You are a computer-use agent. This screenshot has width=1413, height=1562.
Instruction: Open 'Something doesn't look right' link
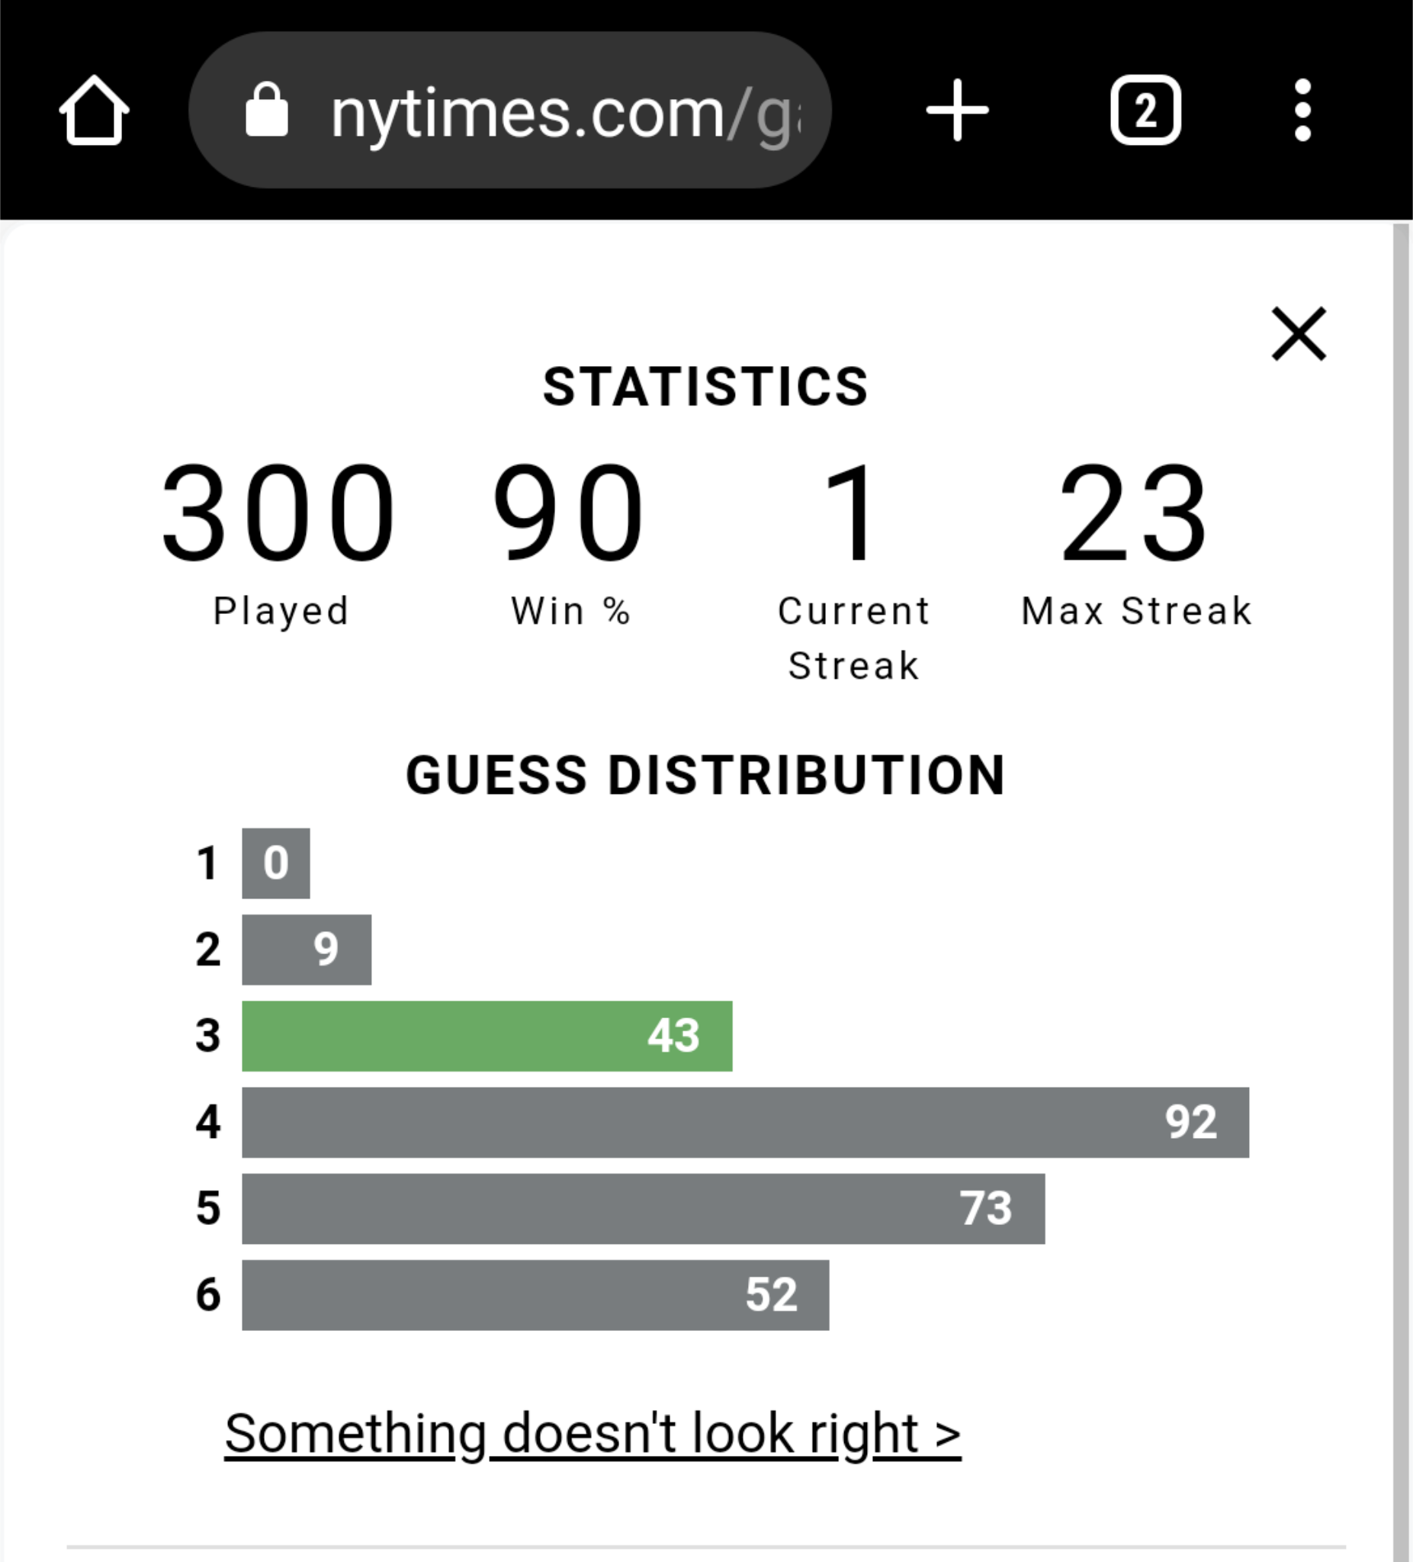(592, 1433)
